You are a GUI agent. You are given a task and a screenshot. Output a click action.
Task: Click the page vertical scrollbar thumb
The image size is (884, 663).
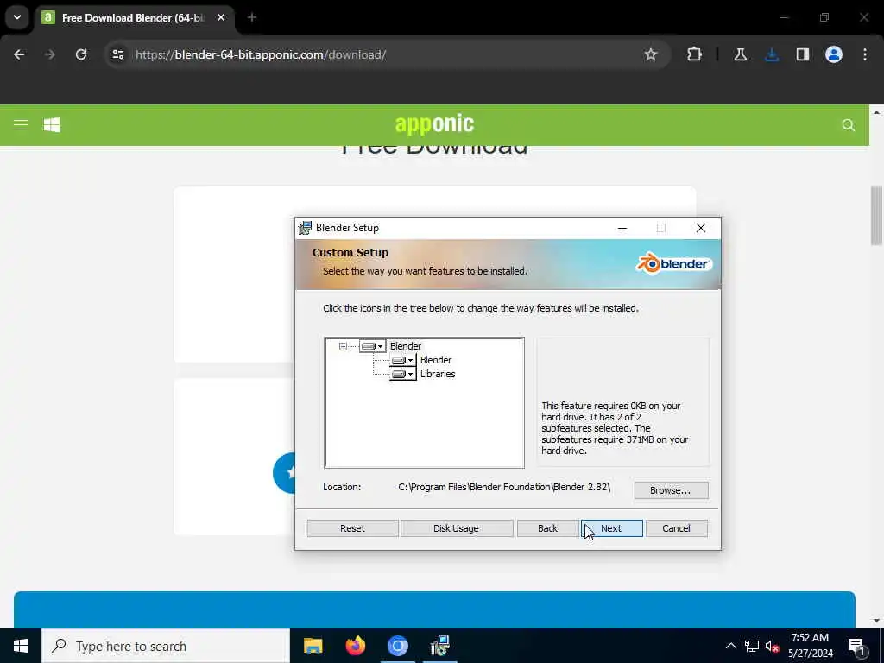[876, 216]
